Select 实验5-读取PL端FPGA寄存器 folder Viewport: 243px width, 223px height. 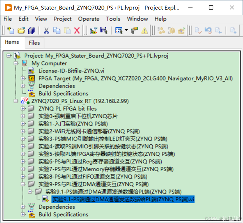click(107, 154)
